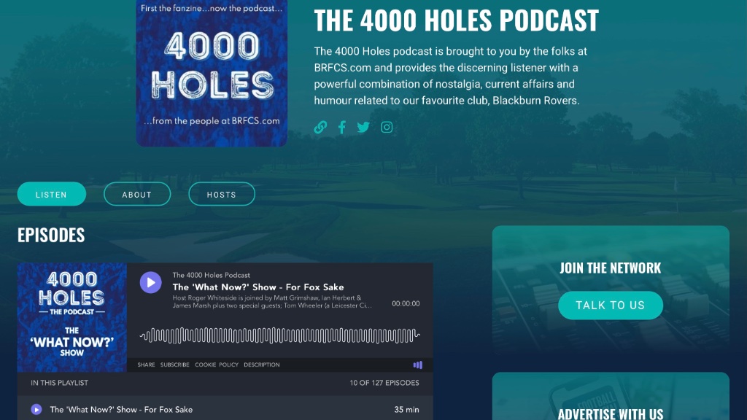This screenshot has width=747, height=420.
Task: Click the Talk To Us button
Action: (x=611, y=306)
